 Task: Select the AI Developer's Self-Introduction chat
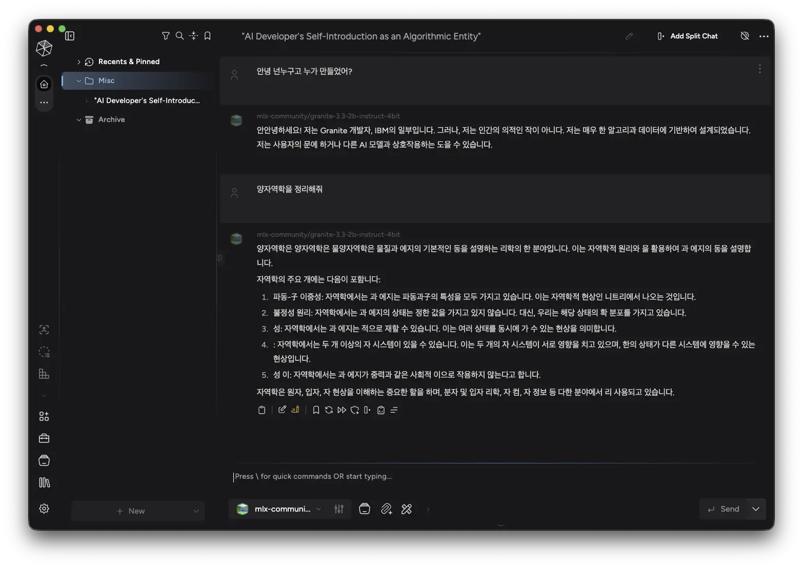146,100
